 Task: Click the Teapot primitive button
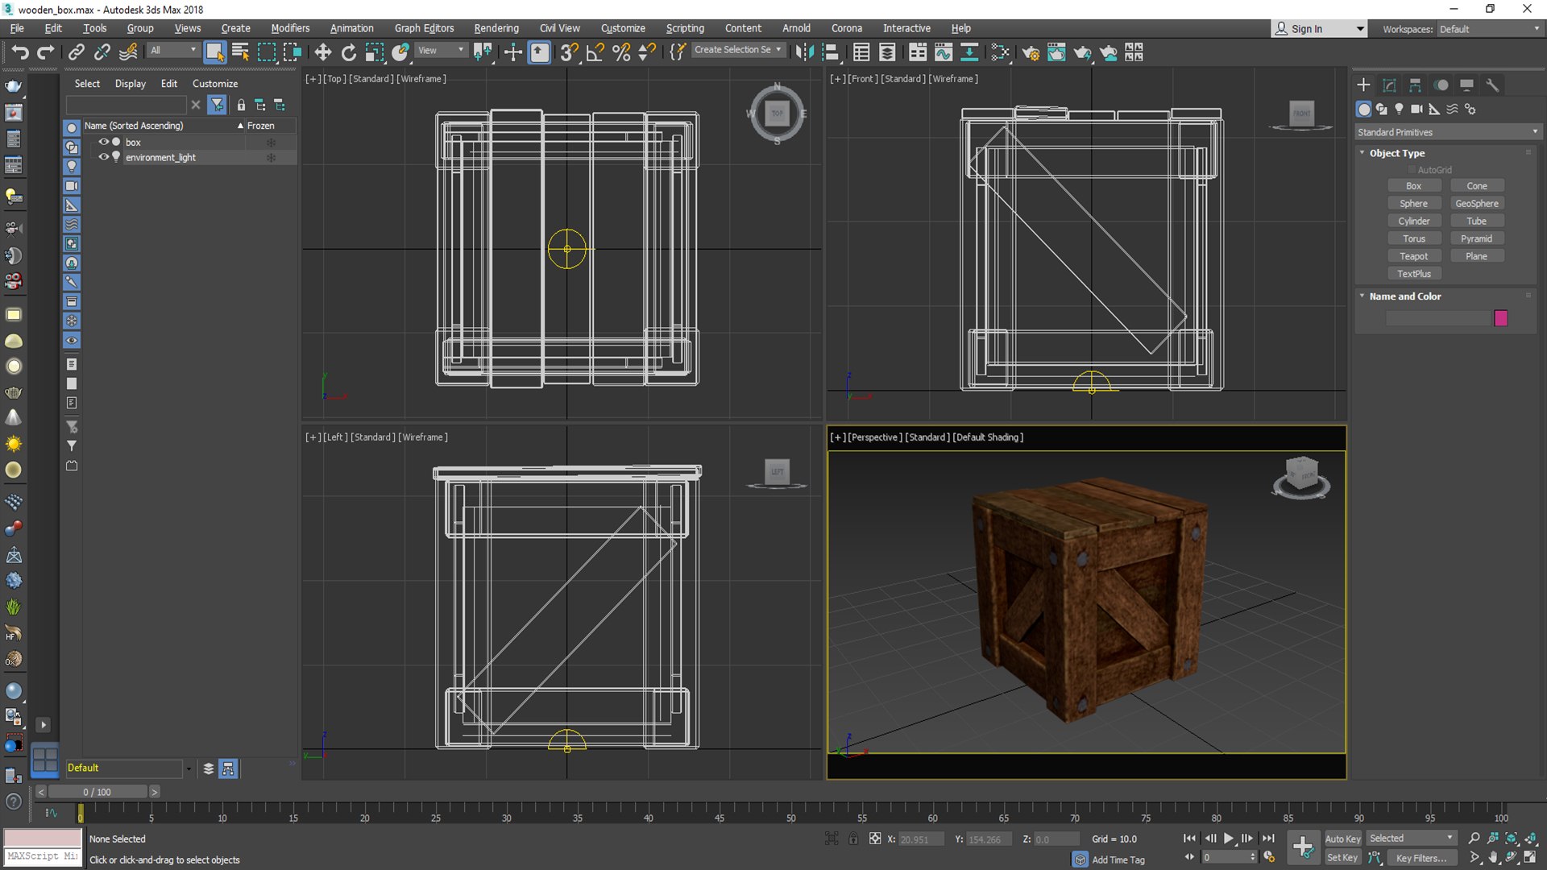pyautogui.click(x=1413, y=256)
